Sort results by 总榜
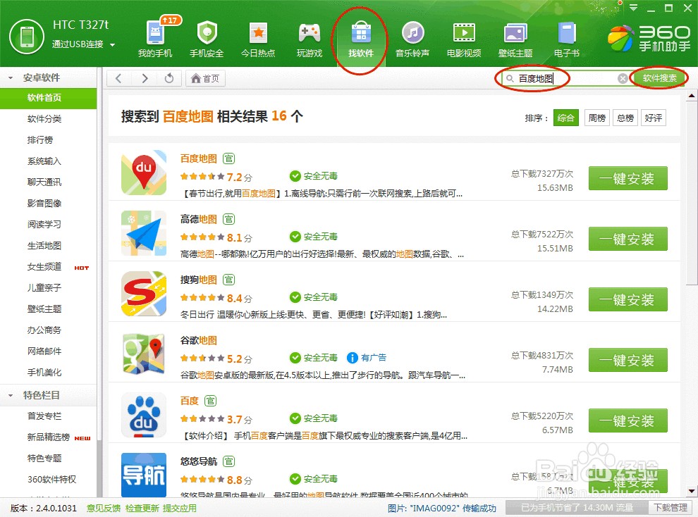This screenshot has width=698, height=517. (x=625, y=118)
